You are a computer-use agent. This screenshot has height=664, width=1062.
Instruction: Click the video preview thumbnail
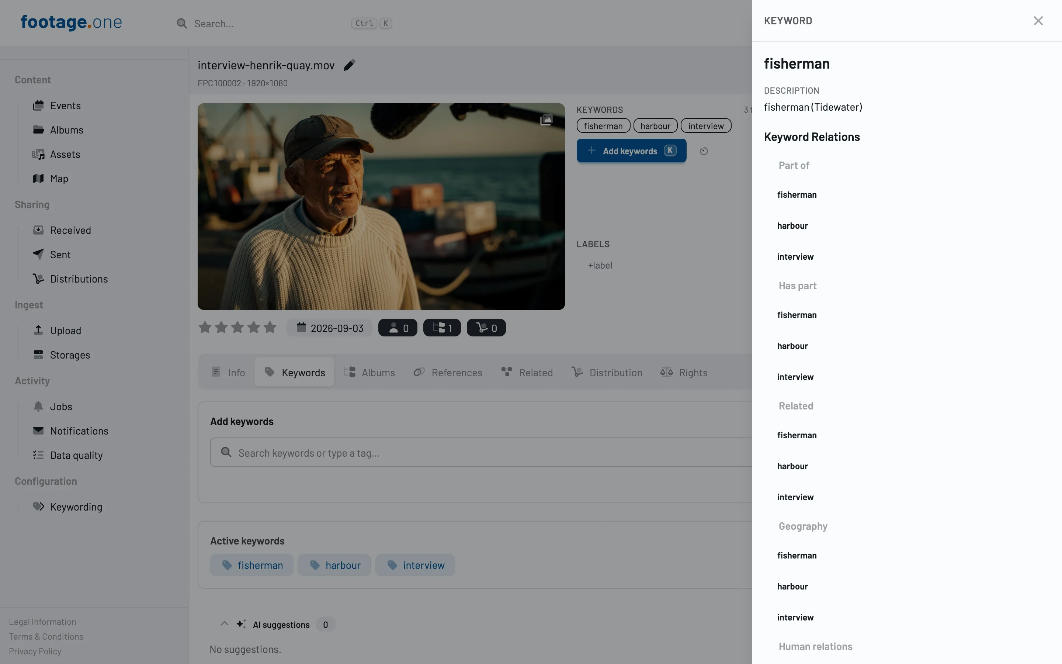(x=381, y=207)
